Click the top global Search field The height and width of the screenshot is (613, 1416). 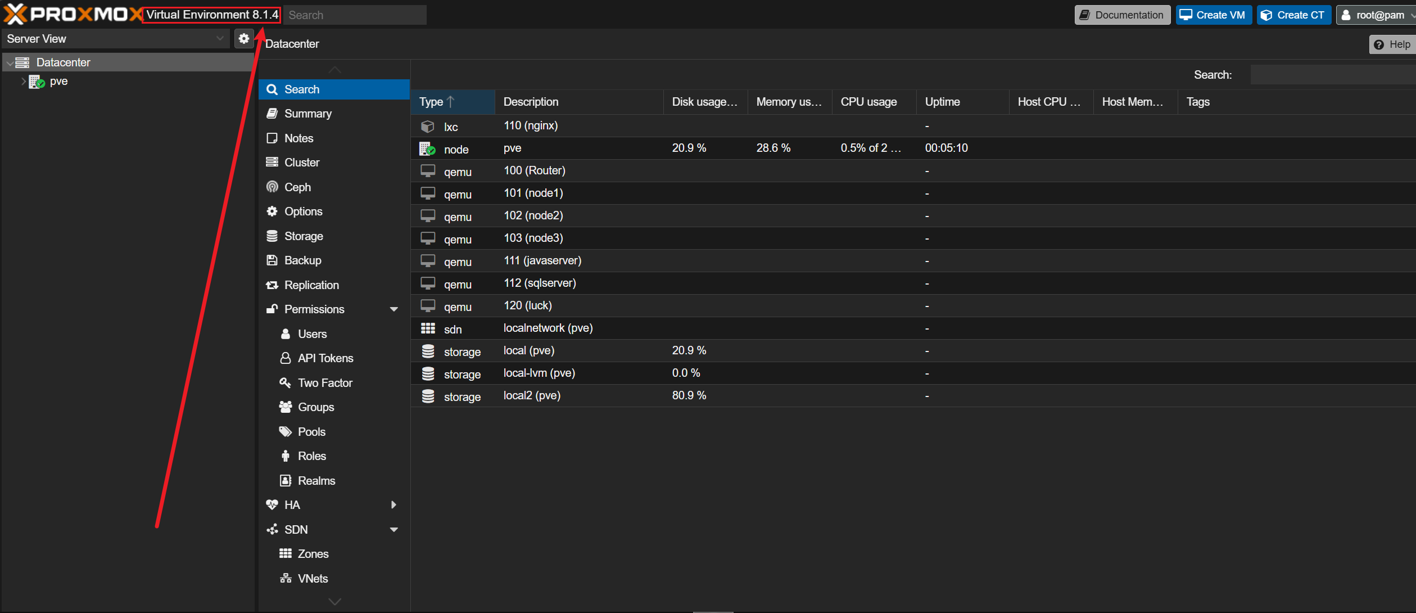click(354, 15)
